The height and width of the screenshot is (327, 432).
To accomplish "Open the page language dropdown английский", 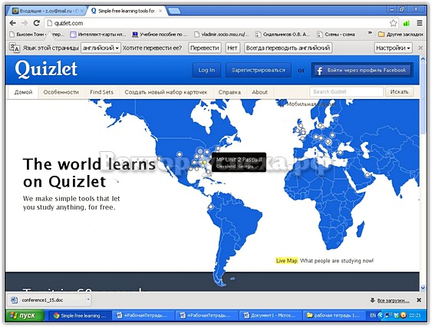I will click(x=101, y=48).
